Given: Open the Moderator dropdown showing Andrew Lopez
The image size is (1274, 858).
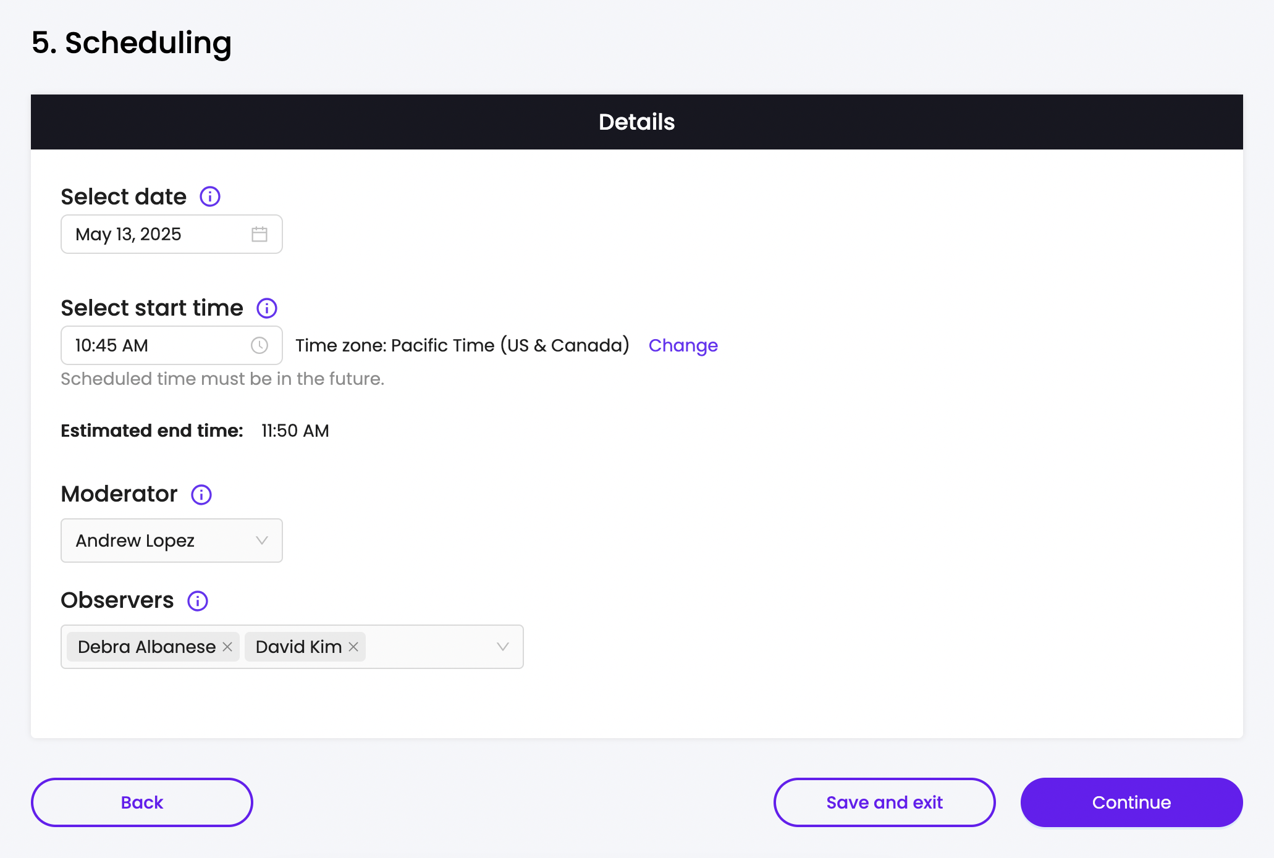Looking at the screenshot, I should point(172,540).
